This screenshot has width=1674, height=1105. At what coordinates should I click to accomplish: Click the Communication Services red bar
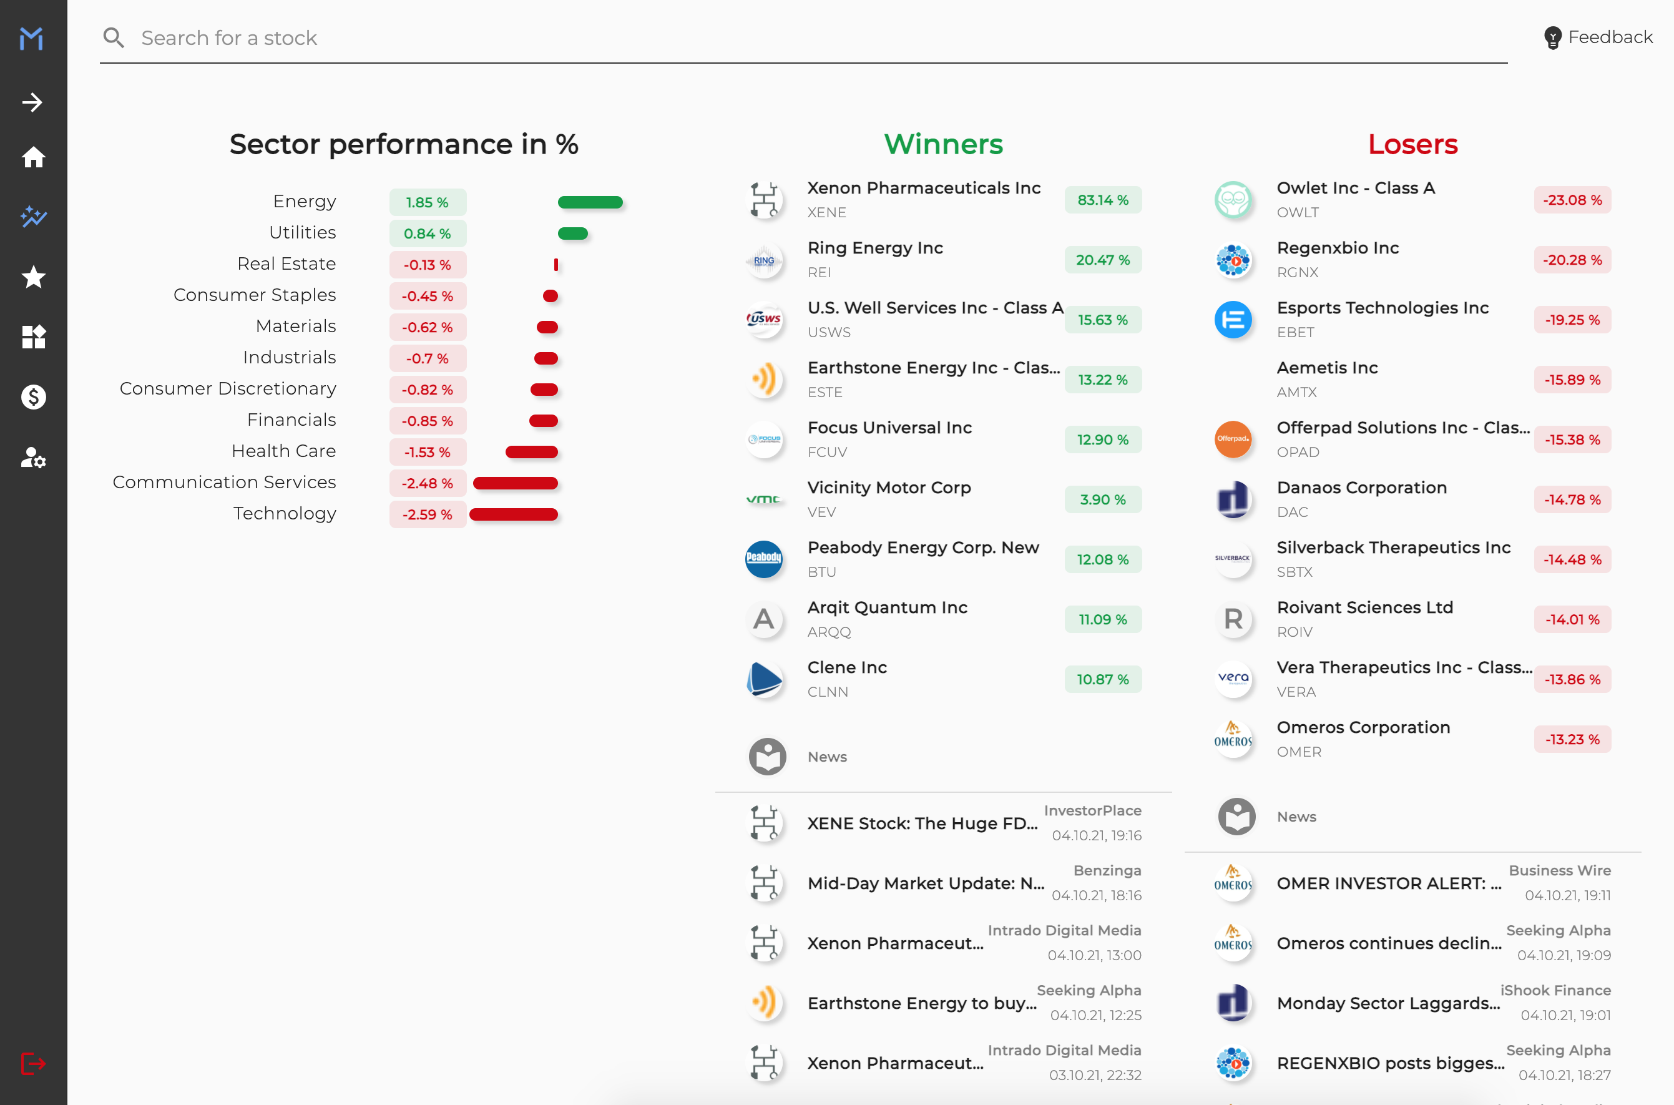pyautogui.click(x=516, y=483)
